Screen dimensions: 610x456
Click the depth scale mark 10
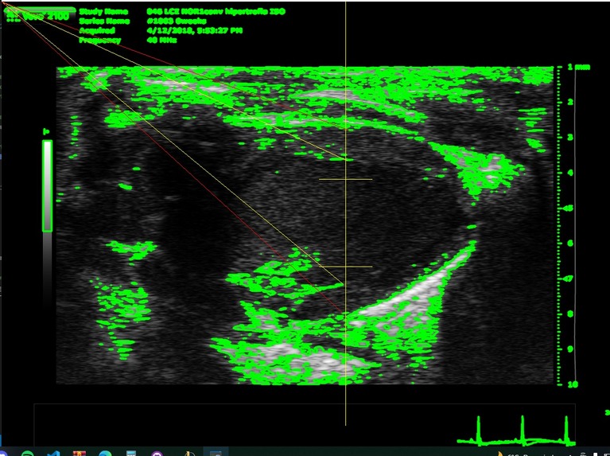(x=573, y=384)
